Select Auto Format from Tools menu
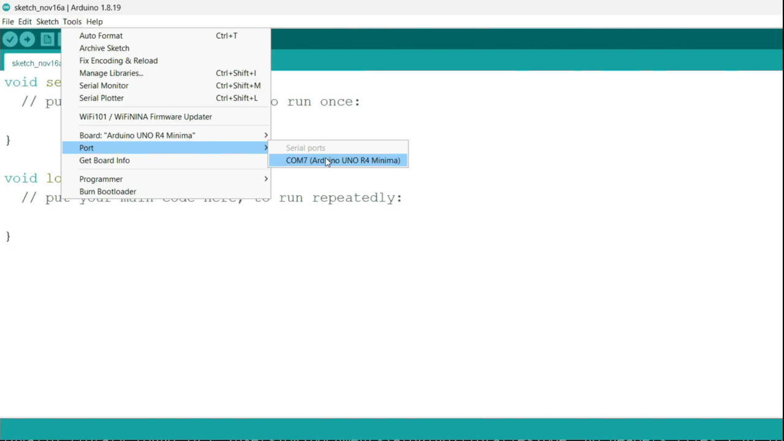This screenshot has height=441, width=784. (166, 36)
